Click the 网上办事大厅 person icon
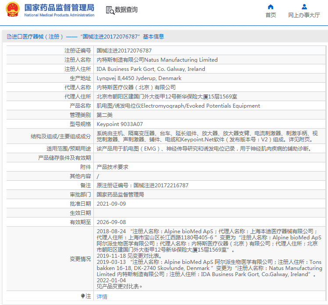The height and width of the screenshot is (305, 328). [x=304, y=7]
